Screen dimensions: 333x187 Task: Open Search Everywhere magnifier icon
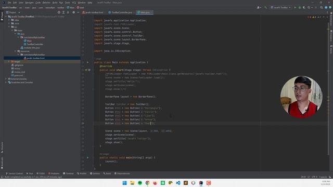tap(322, 7)
